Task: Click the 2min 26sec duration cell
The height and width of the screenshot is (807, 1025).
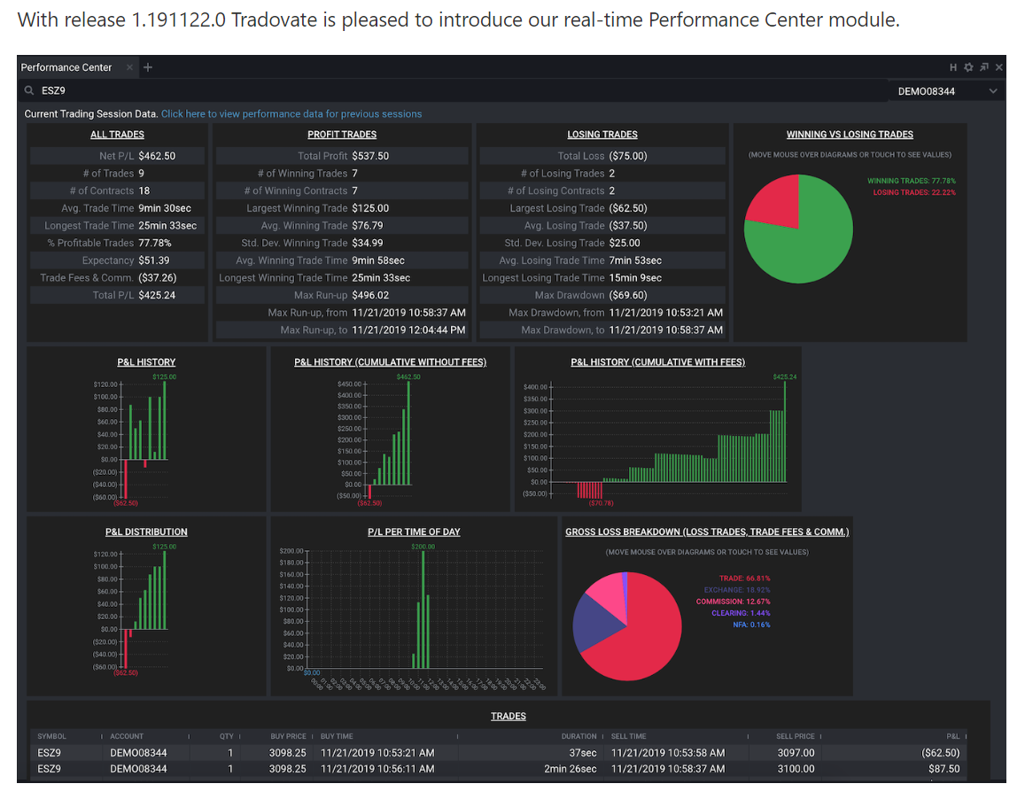Action: click(570, 769)
